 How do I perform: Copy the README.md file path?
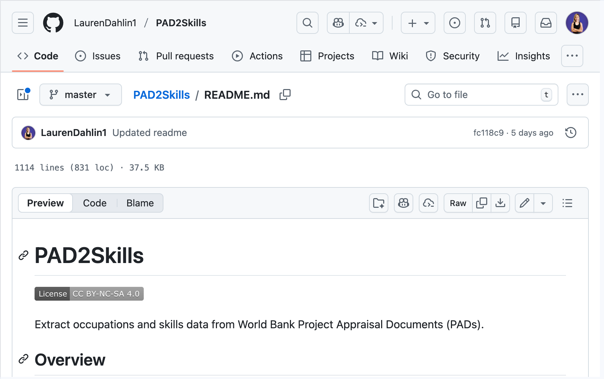coord(285,95)
